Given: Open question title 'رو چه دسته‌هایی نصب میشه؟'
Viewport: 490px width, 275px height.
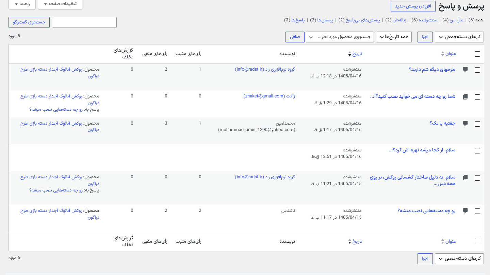Looking at the screenshot, I should pos(426,210).
